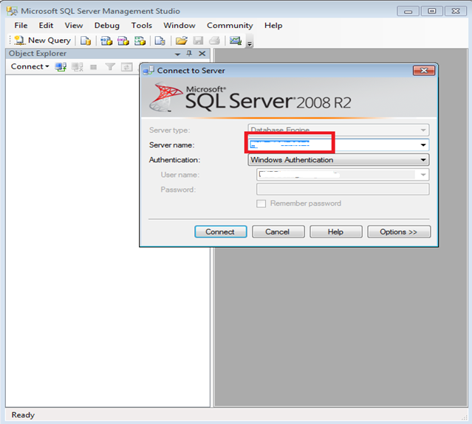Click the Analysis Services MDX Query icon
The height and width of the screenshot is (424, 472).
tap(106, 41)
